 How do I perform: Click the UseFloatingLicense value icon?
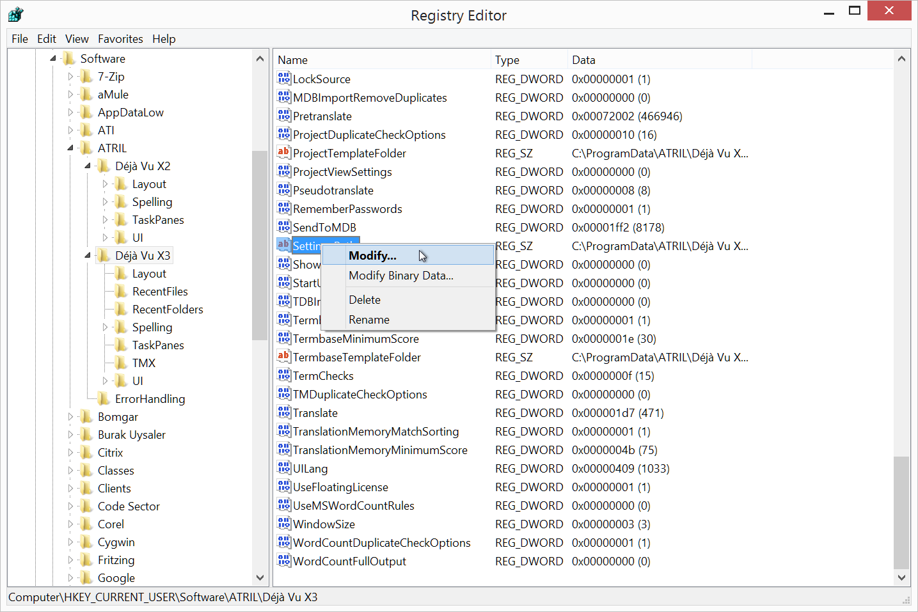click(284, 487)
